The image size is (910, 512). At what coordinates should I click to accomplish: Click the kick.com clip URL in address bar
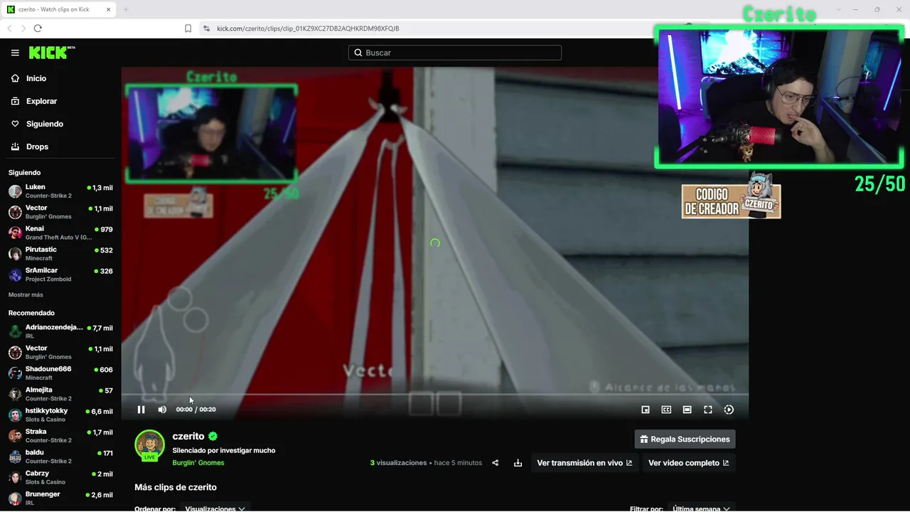pos(308,28)
